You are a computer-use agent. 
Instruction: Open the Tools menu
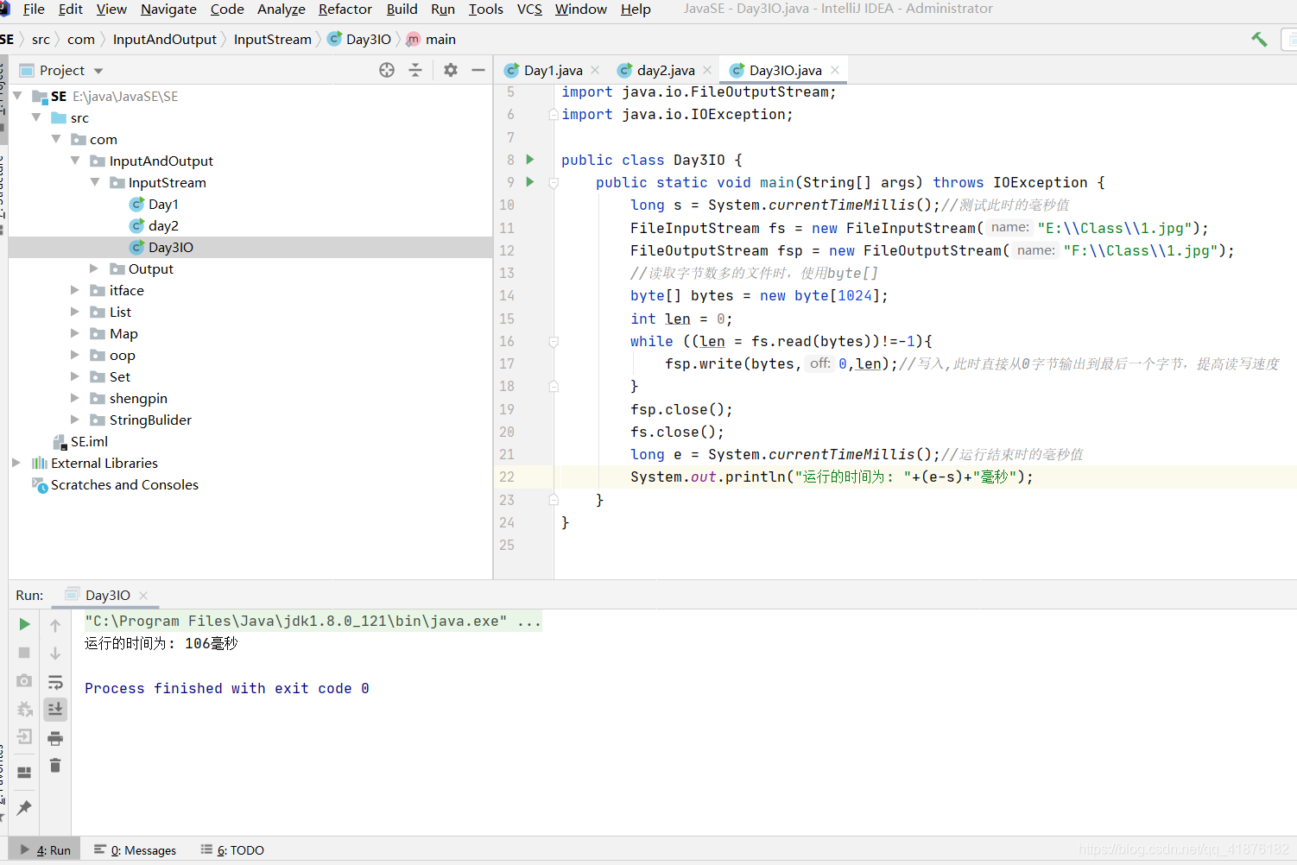[x=485, y=9]
